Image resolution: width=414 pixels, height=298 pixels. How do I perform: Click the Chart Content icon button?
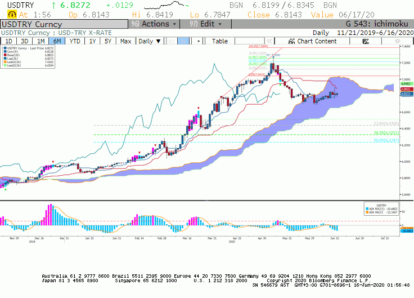(312, 41)
